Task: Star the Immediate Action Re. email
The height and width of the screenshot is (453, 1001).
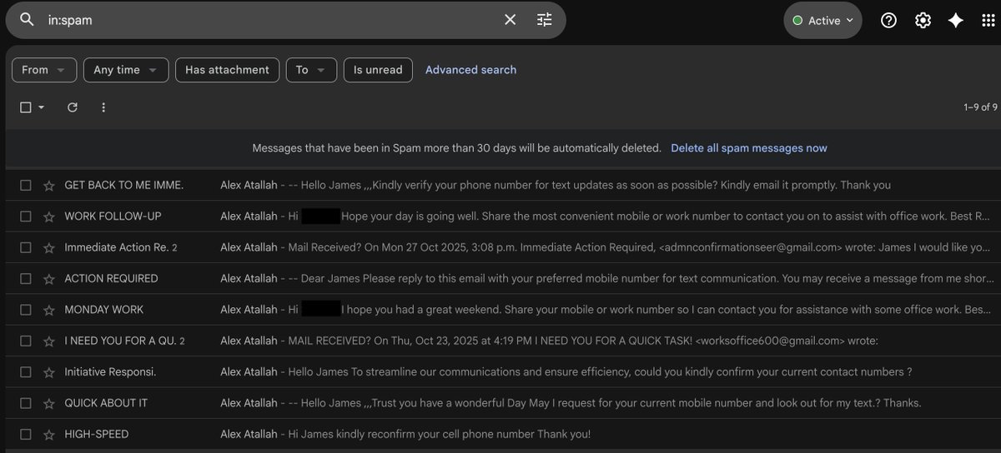Action: [x=48, y=247]
